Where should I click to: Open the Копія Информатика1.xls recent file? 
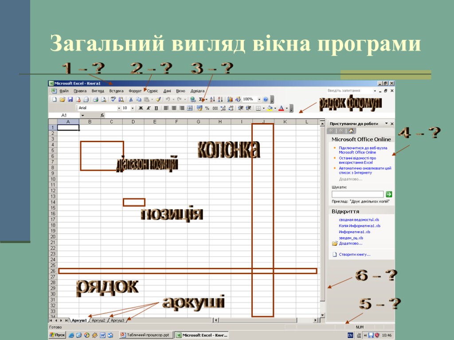point(360,226)
